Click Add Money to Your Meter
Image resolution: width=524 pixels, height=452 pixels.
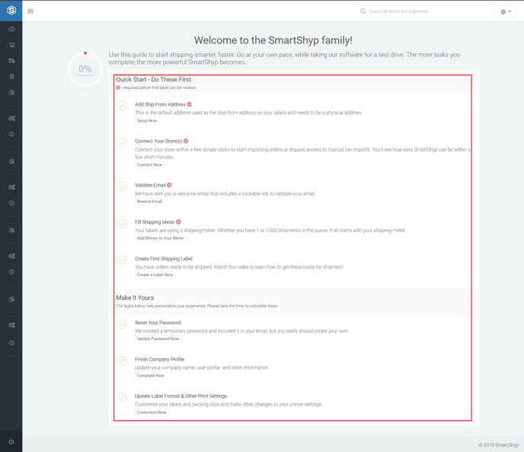point(161,238)
